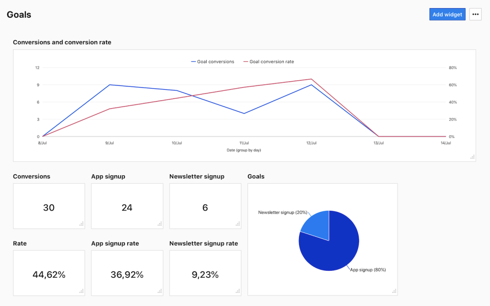
Task: Click the resize handle on the Newsletter signup widget
Action: (x=238, y=223)
